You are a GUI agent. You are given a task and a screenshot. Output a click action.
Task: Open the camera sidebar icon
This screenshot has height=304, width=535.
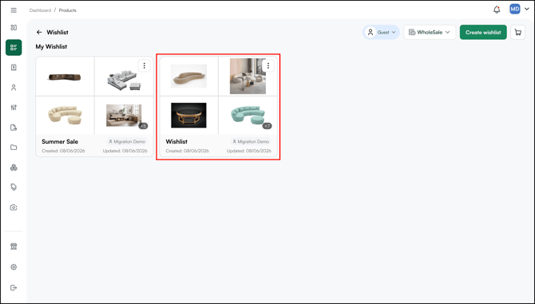14,207
